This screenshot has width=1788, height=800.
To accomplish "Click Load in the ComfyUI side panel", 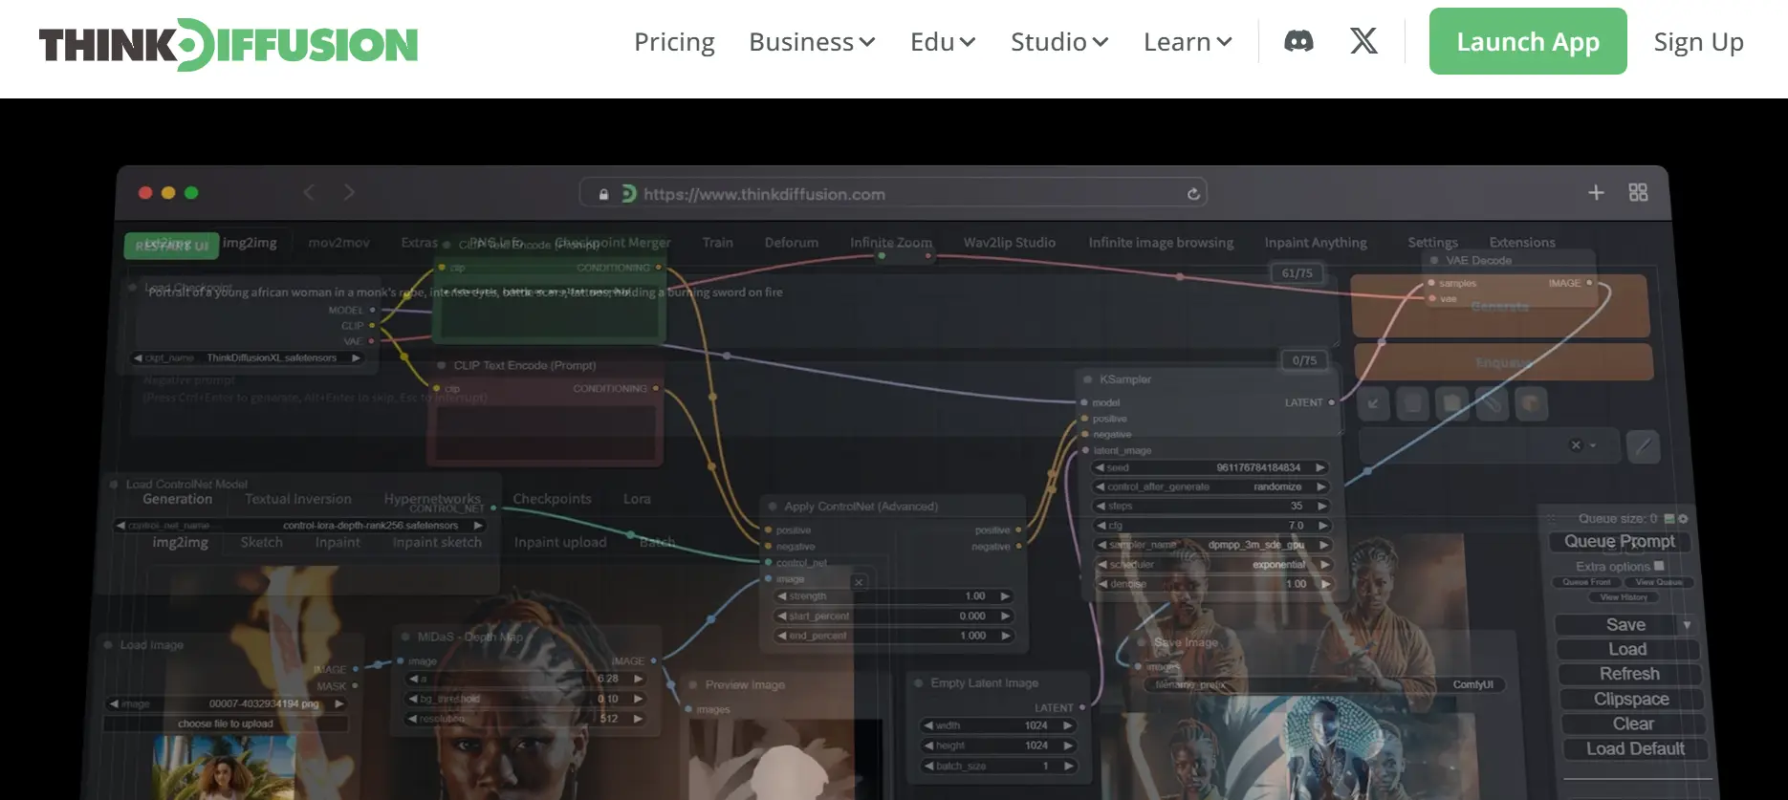I will pyautogui.click(x=1627, y=650).
